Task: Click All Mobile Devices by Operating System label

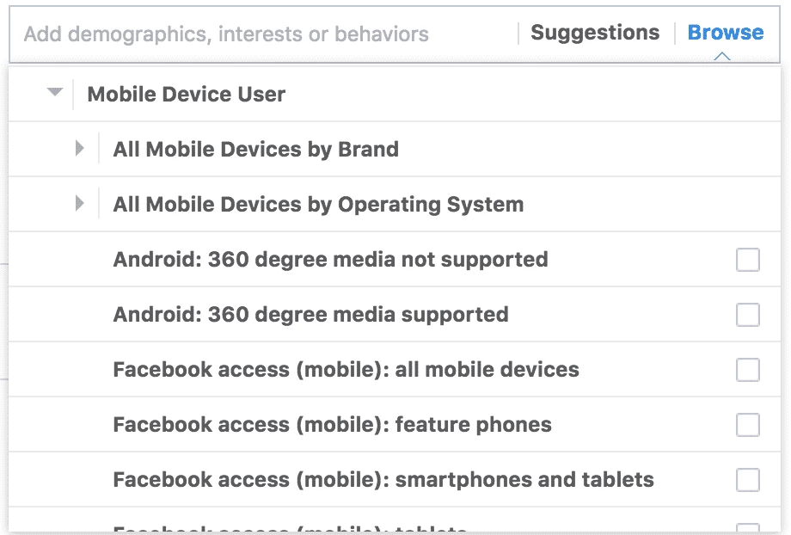Action: point(318,205)
